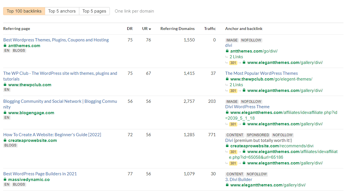
Task: Switch to the Top 5 anchors tab
Action: click(x=62, y=11)
